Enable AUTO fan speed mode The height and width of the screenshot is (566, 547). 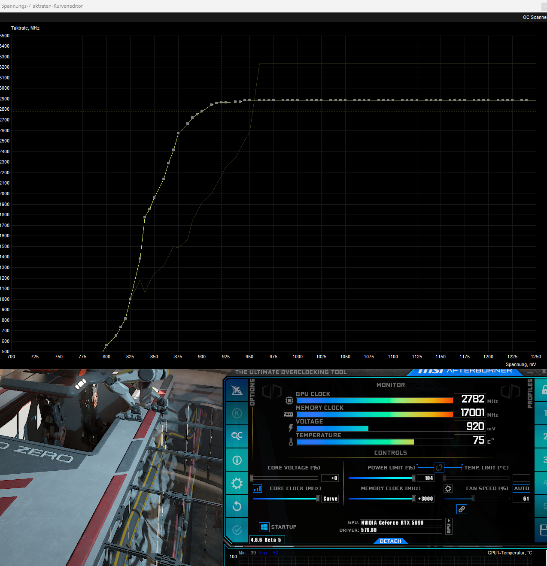(521, 488)
